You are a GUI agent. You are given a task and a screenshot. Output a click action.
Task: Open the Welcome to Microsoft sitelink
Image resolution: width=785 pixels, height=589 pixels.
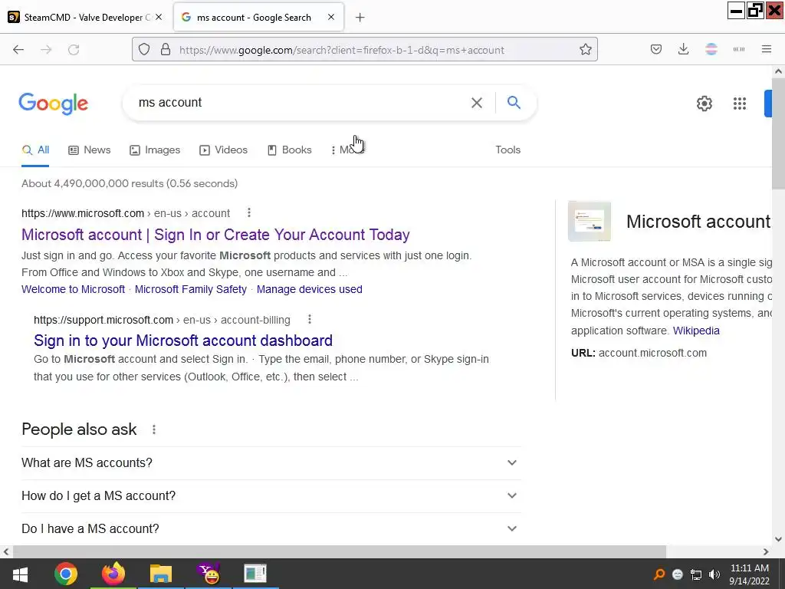(73, 289)
